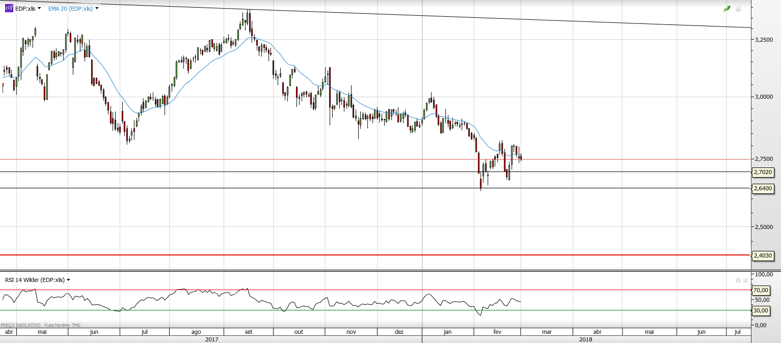Click the 2,7500 price axis value
Image resolution: width=781 pixels, height=343 pixels.
[x=764, y=159]
